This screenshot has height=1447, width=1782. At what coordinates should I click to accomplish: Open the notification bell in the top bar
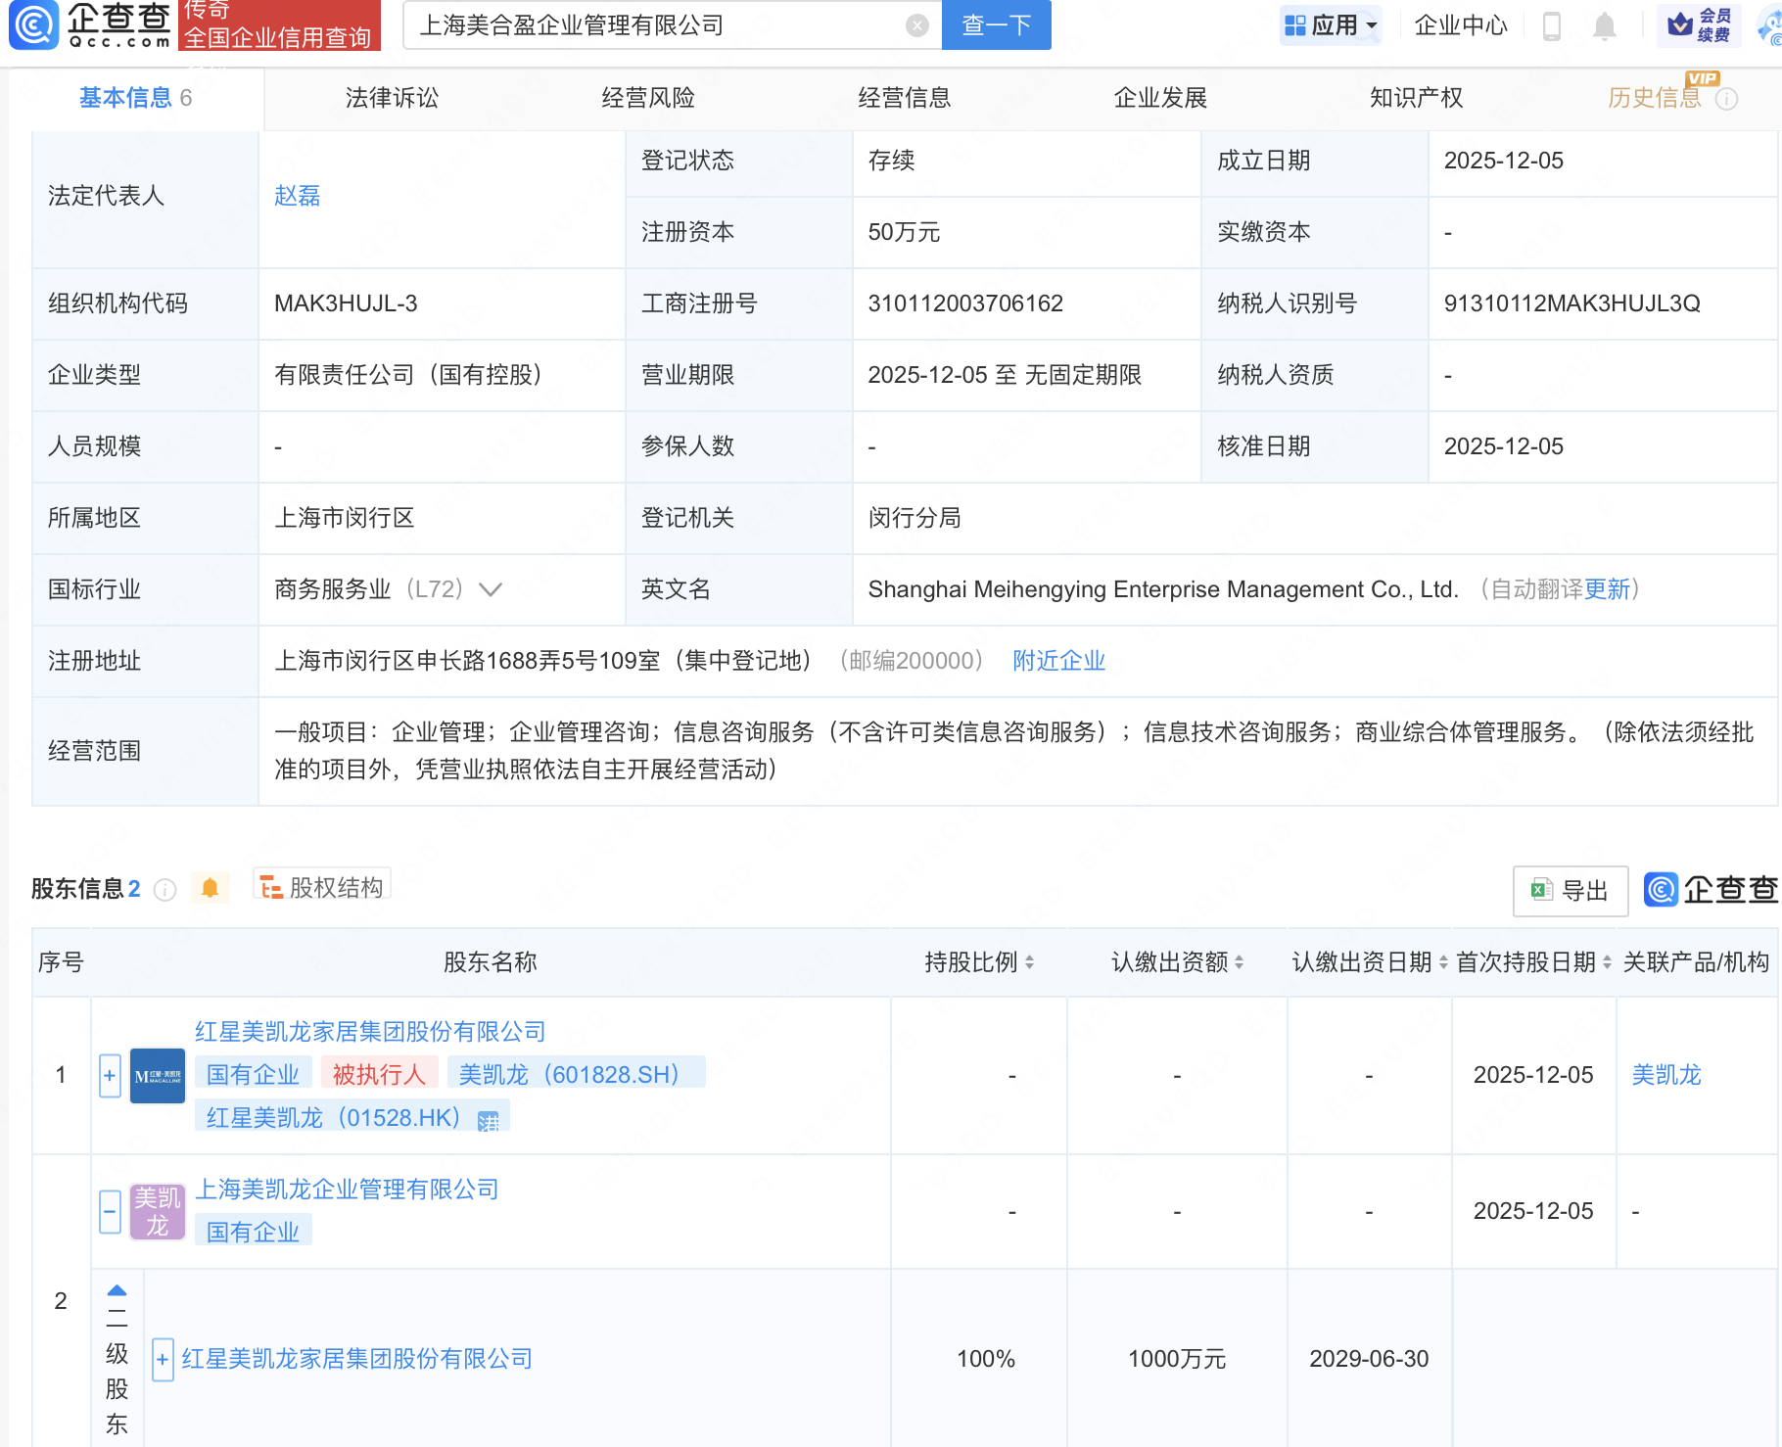coord(1606,25)
